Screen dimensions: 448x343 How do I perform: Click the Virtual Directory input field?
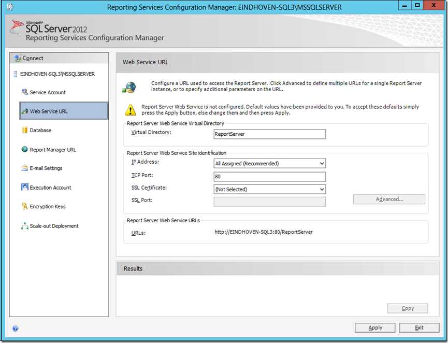click(x=270, y=134)
